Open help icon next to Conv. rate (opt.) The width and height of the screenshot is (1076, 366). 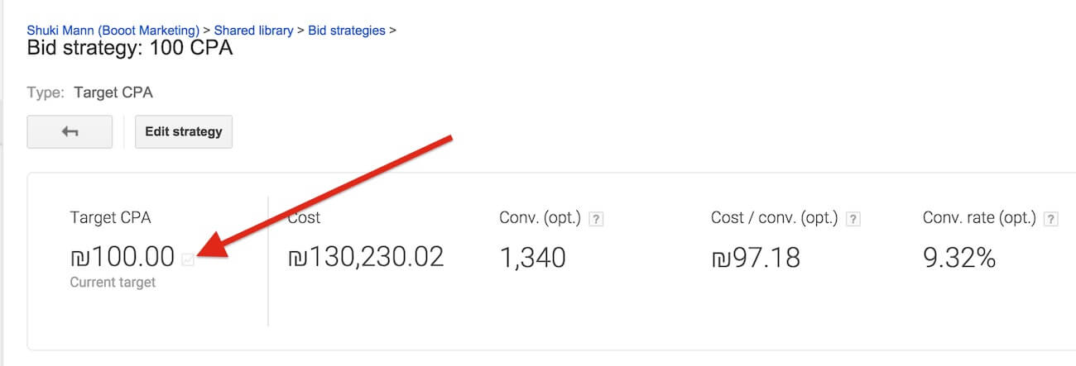click(1051, 219)
